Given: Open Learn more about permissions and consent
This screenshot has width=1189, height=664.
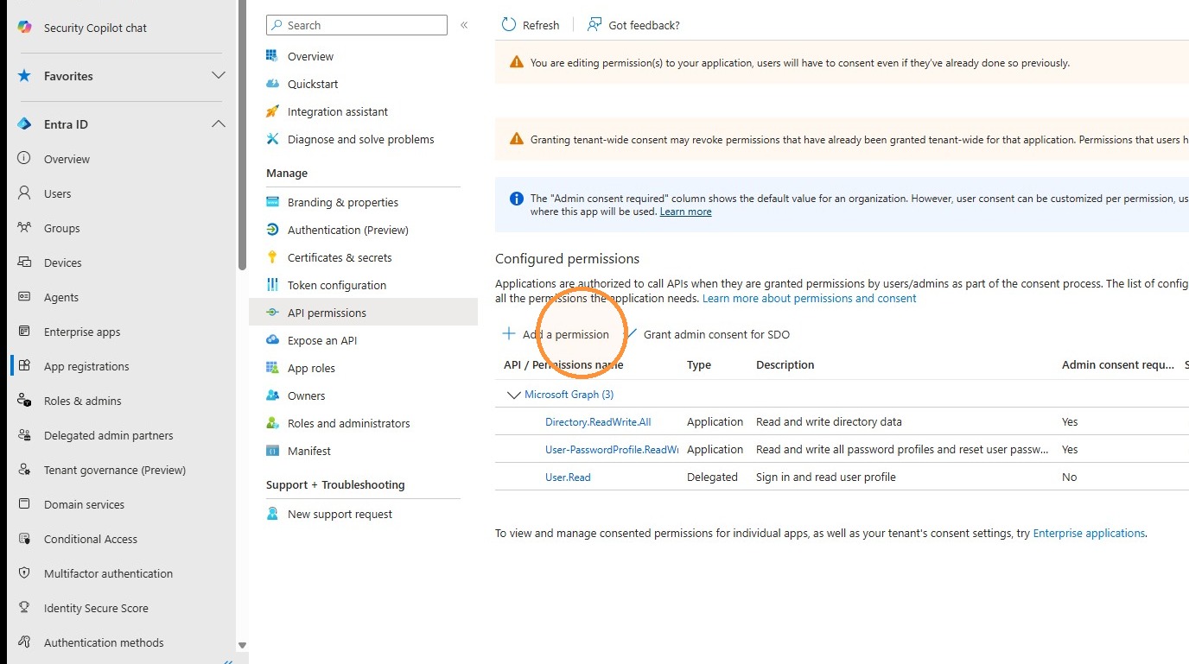Looking at the screenshot, I should point(810,298).
